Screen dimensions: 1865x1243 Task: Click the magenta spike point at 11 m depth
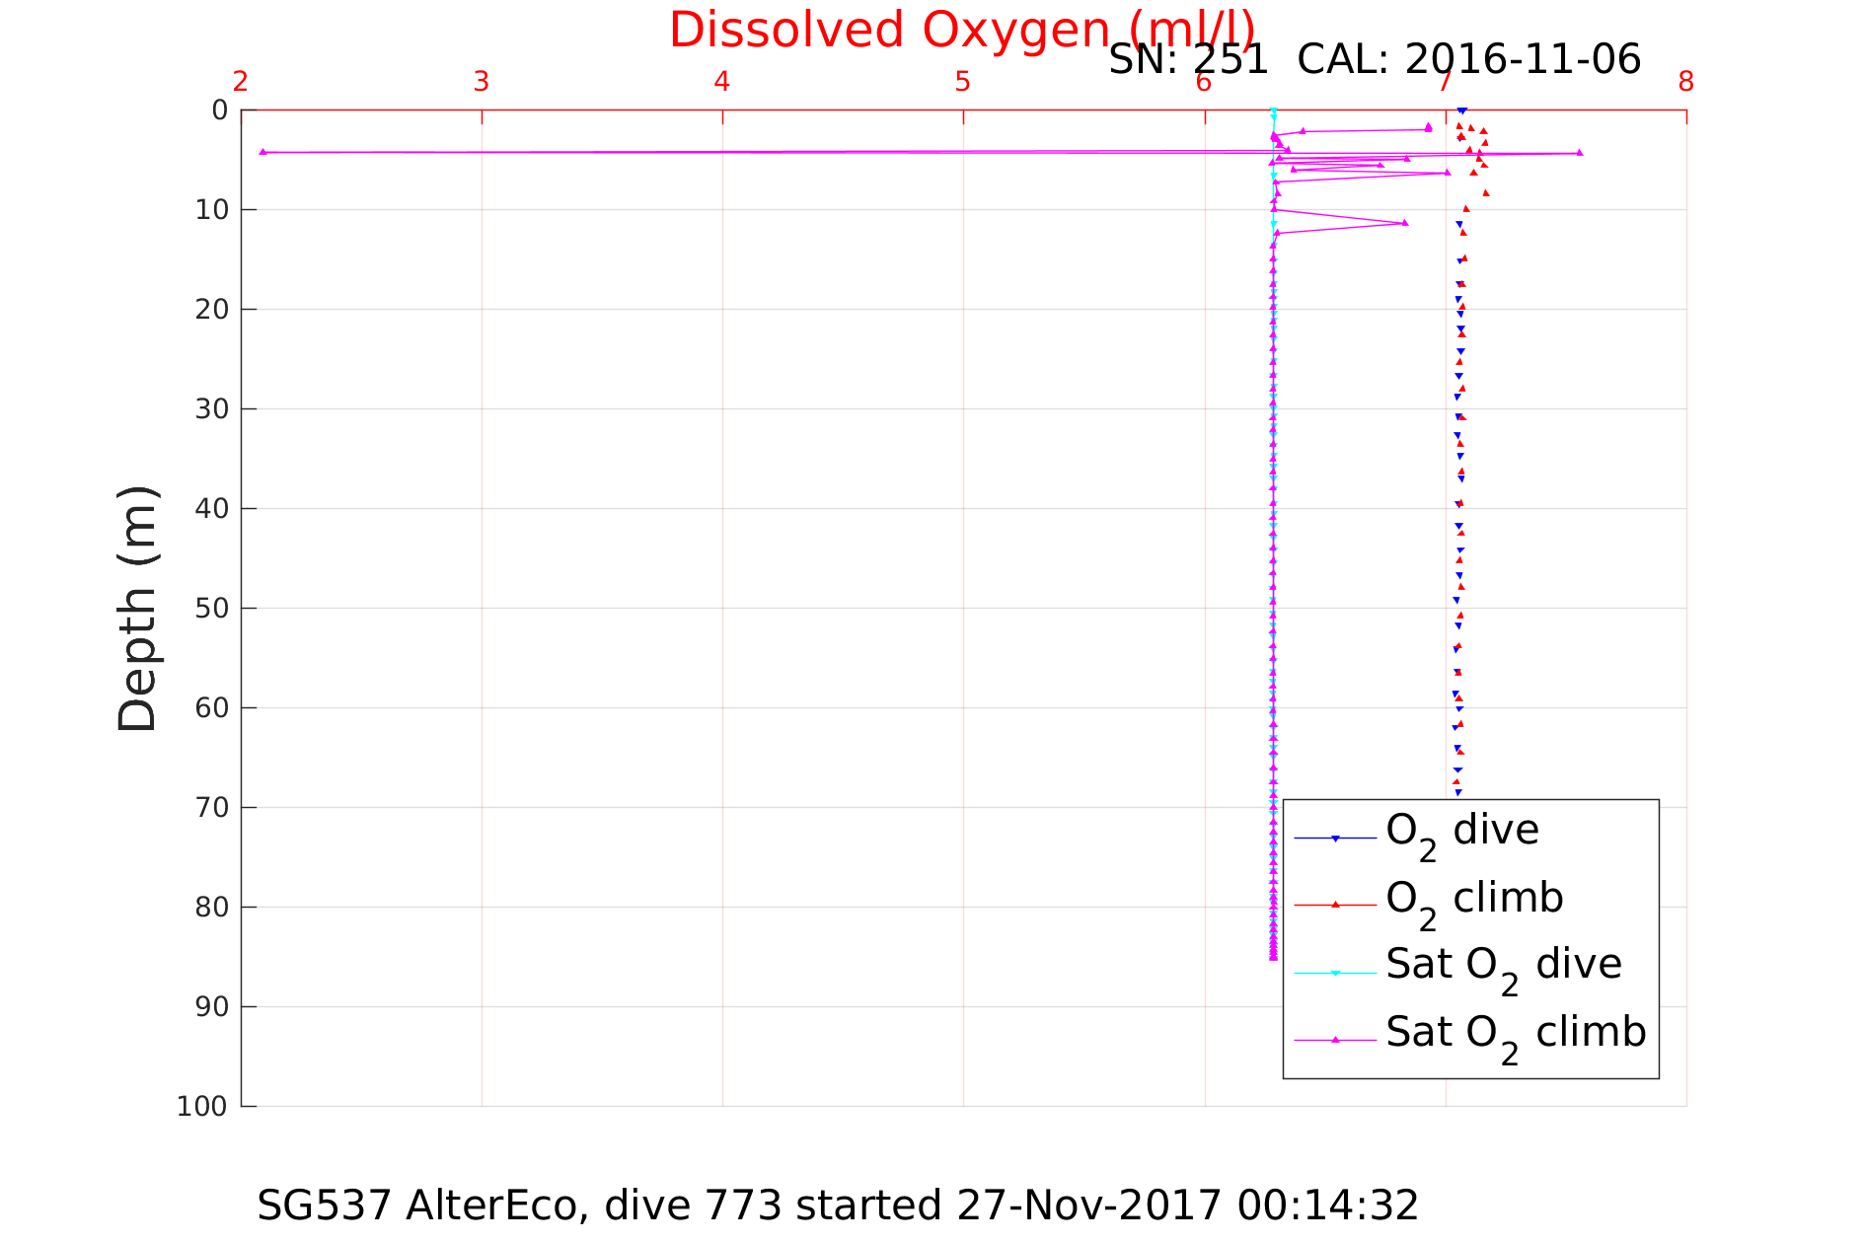1405,223
